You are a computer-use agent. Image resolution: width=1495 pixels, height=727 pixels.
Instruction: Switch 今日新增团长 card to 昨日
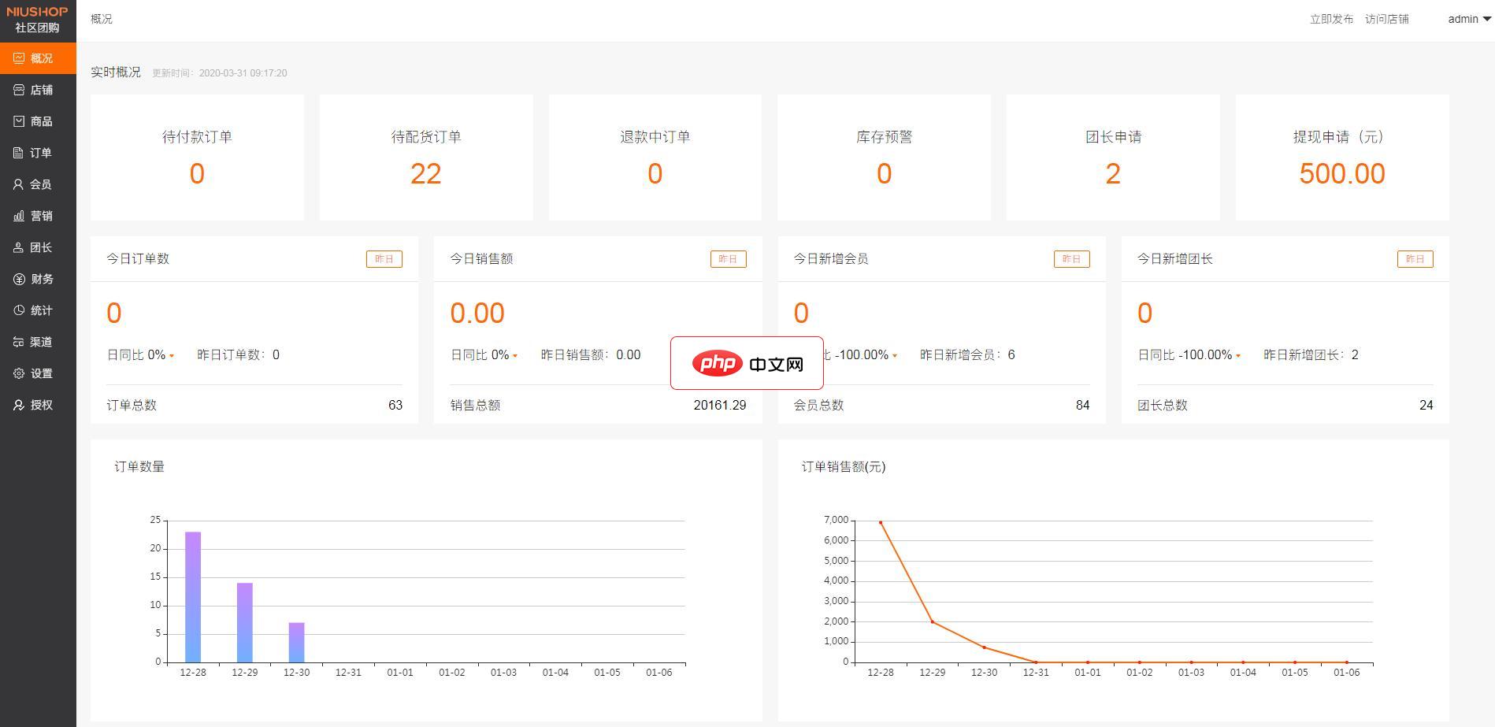point(1415,258)
